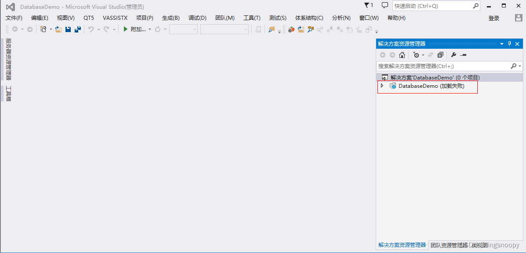The image size is (526, 253).
Task: Open the 调试(D) menu
Action: tap(197, 18)
